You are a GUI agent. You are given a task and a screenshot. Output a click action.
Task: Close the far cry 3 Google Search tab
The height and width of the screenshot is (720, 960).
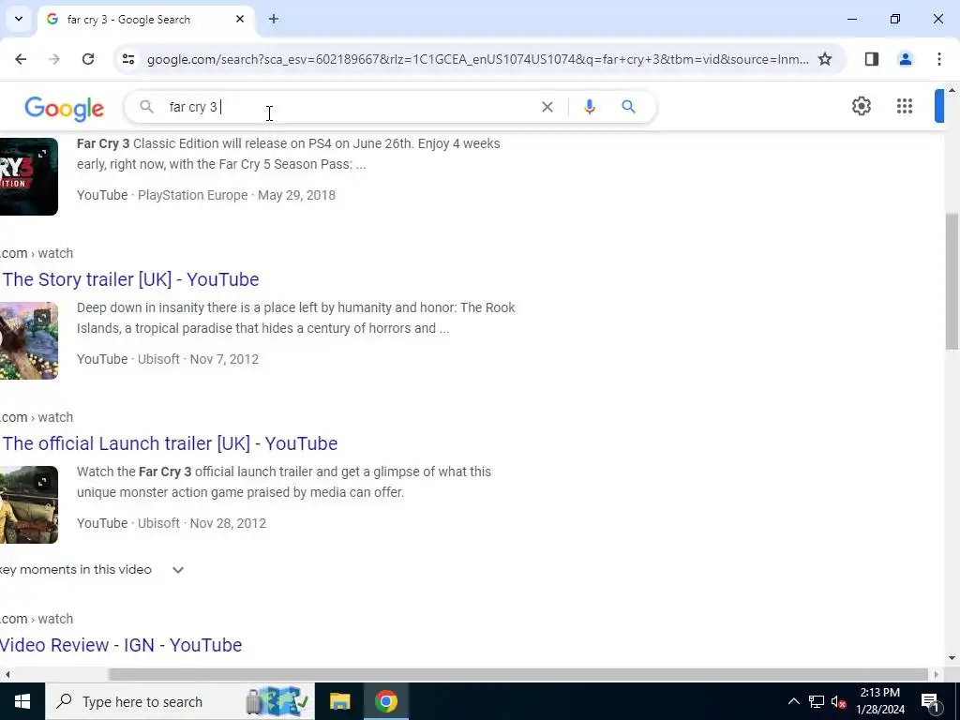coord(240,19)
